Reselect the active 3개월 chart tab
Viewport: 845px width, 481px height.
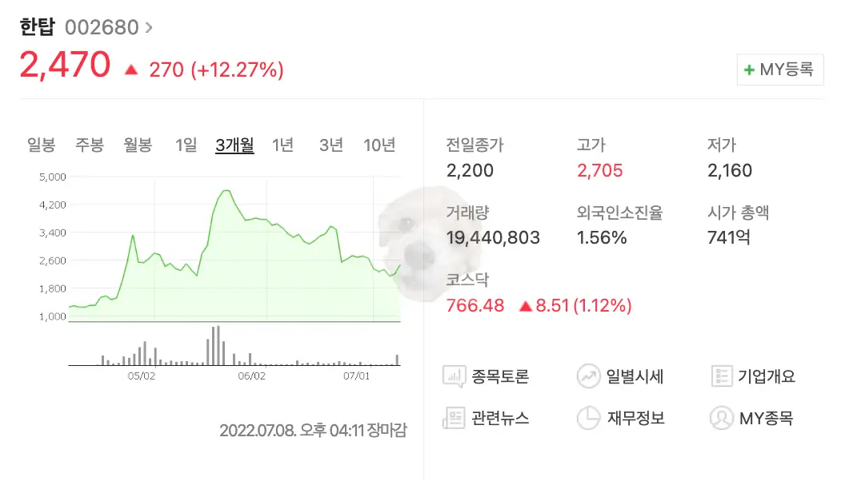pyautogui.click(x=234, y=145)
